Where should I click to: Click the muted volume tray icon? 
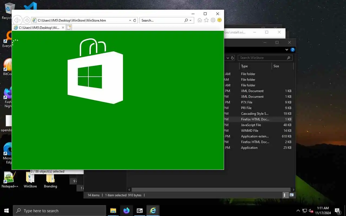311,211
